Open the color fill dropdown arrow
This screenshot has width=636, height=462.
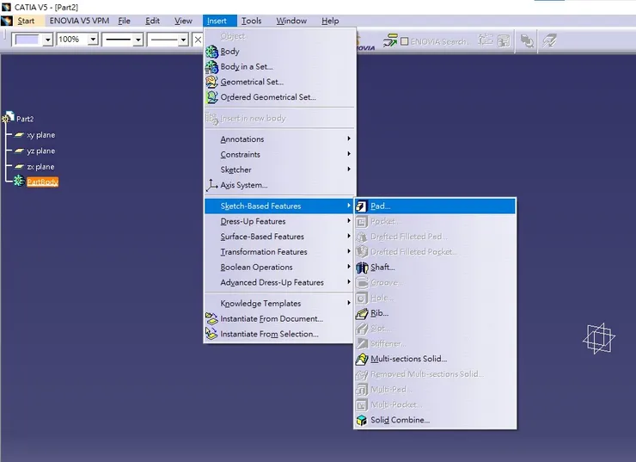[48, 40]
